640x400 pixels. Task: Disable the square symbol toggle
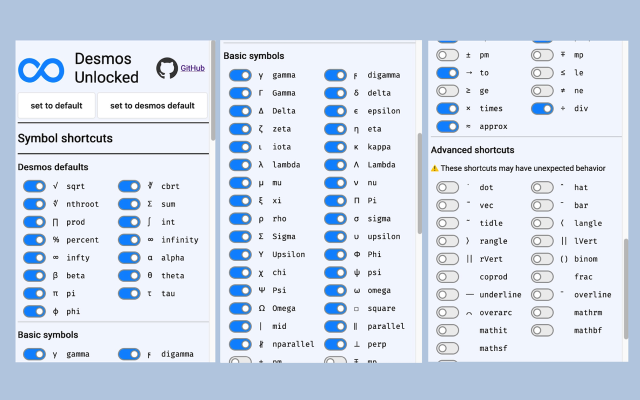pyautogui.click(x=334, y=308)
